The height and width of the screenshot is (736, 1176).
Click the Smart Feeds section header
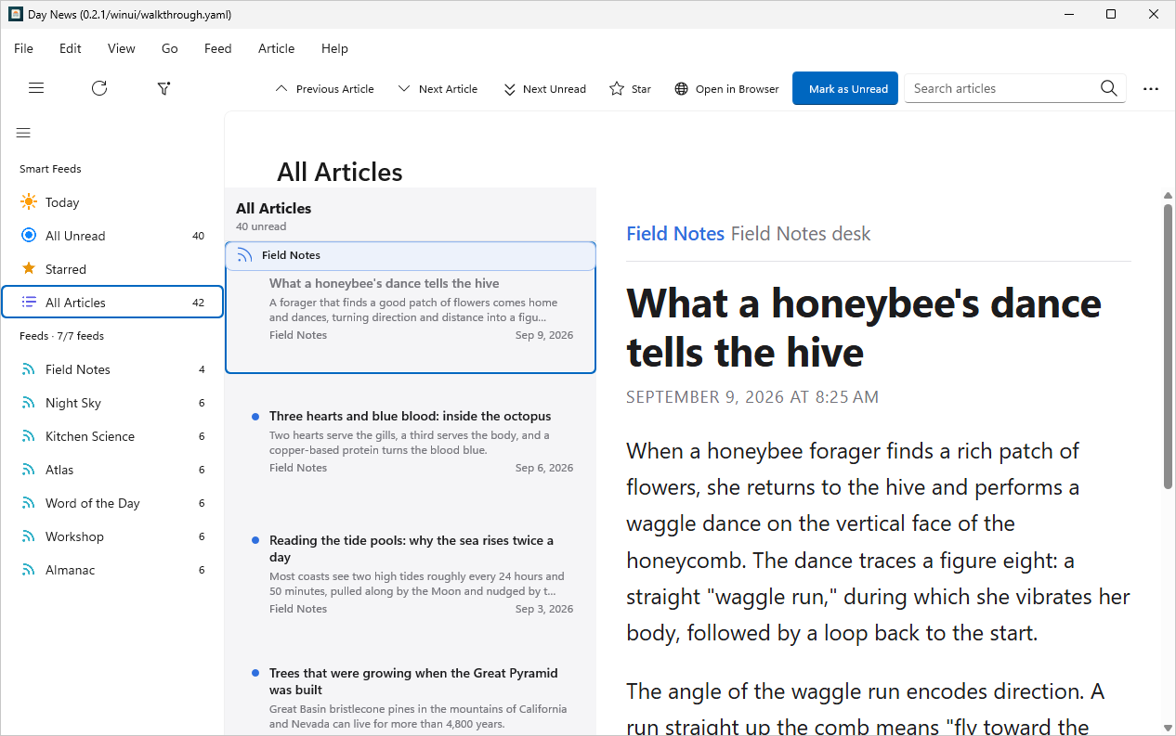click(50, 169)
